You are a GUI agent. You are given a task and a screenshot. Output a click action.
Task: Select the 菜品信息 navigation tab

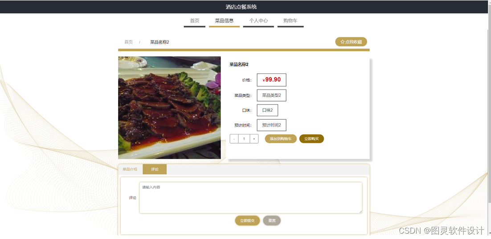tap(224, 20)
